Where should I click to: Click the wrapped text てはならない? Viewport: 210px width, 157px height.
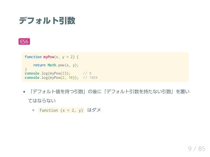click(42, 101)
